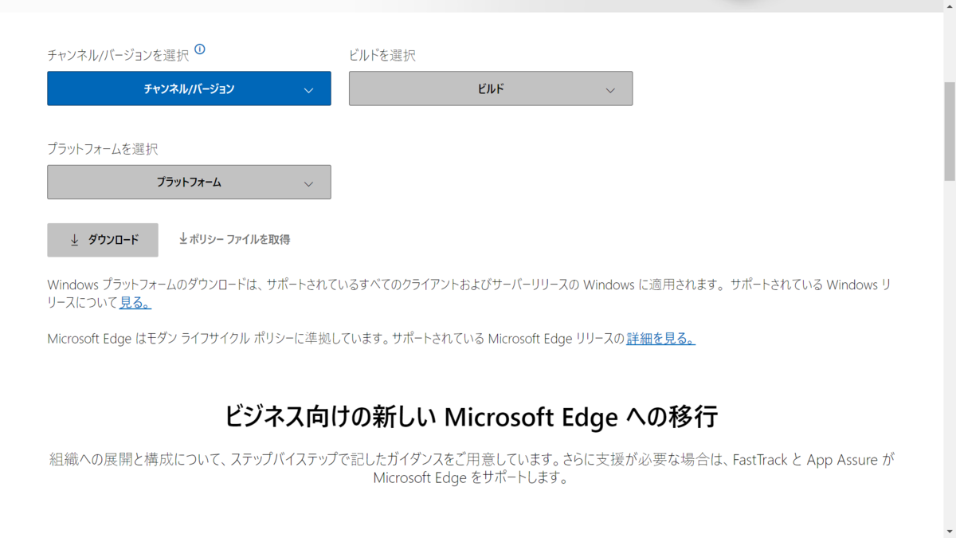Open the 見る。 supported Windows releases link
This screenshot has width=956, height=538.
(x=135, y=303)
